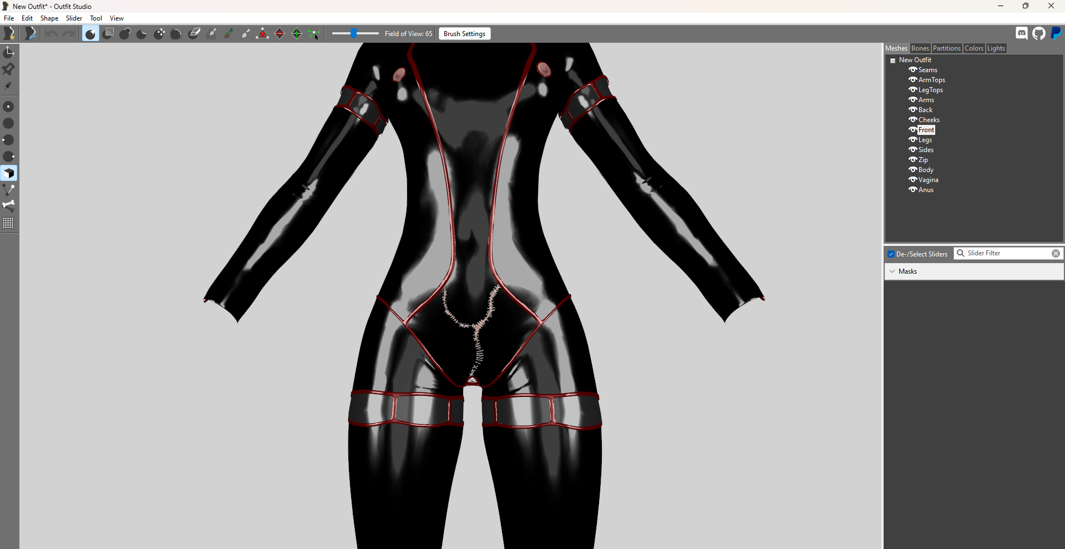Select the Zip mesh in tree

923,160
